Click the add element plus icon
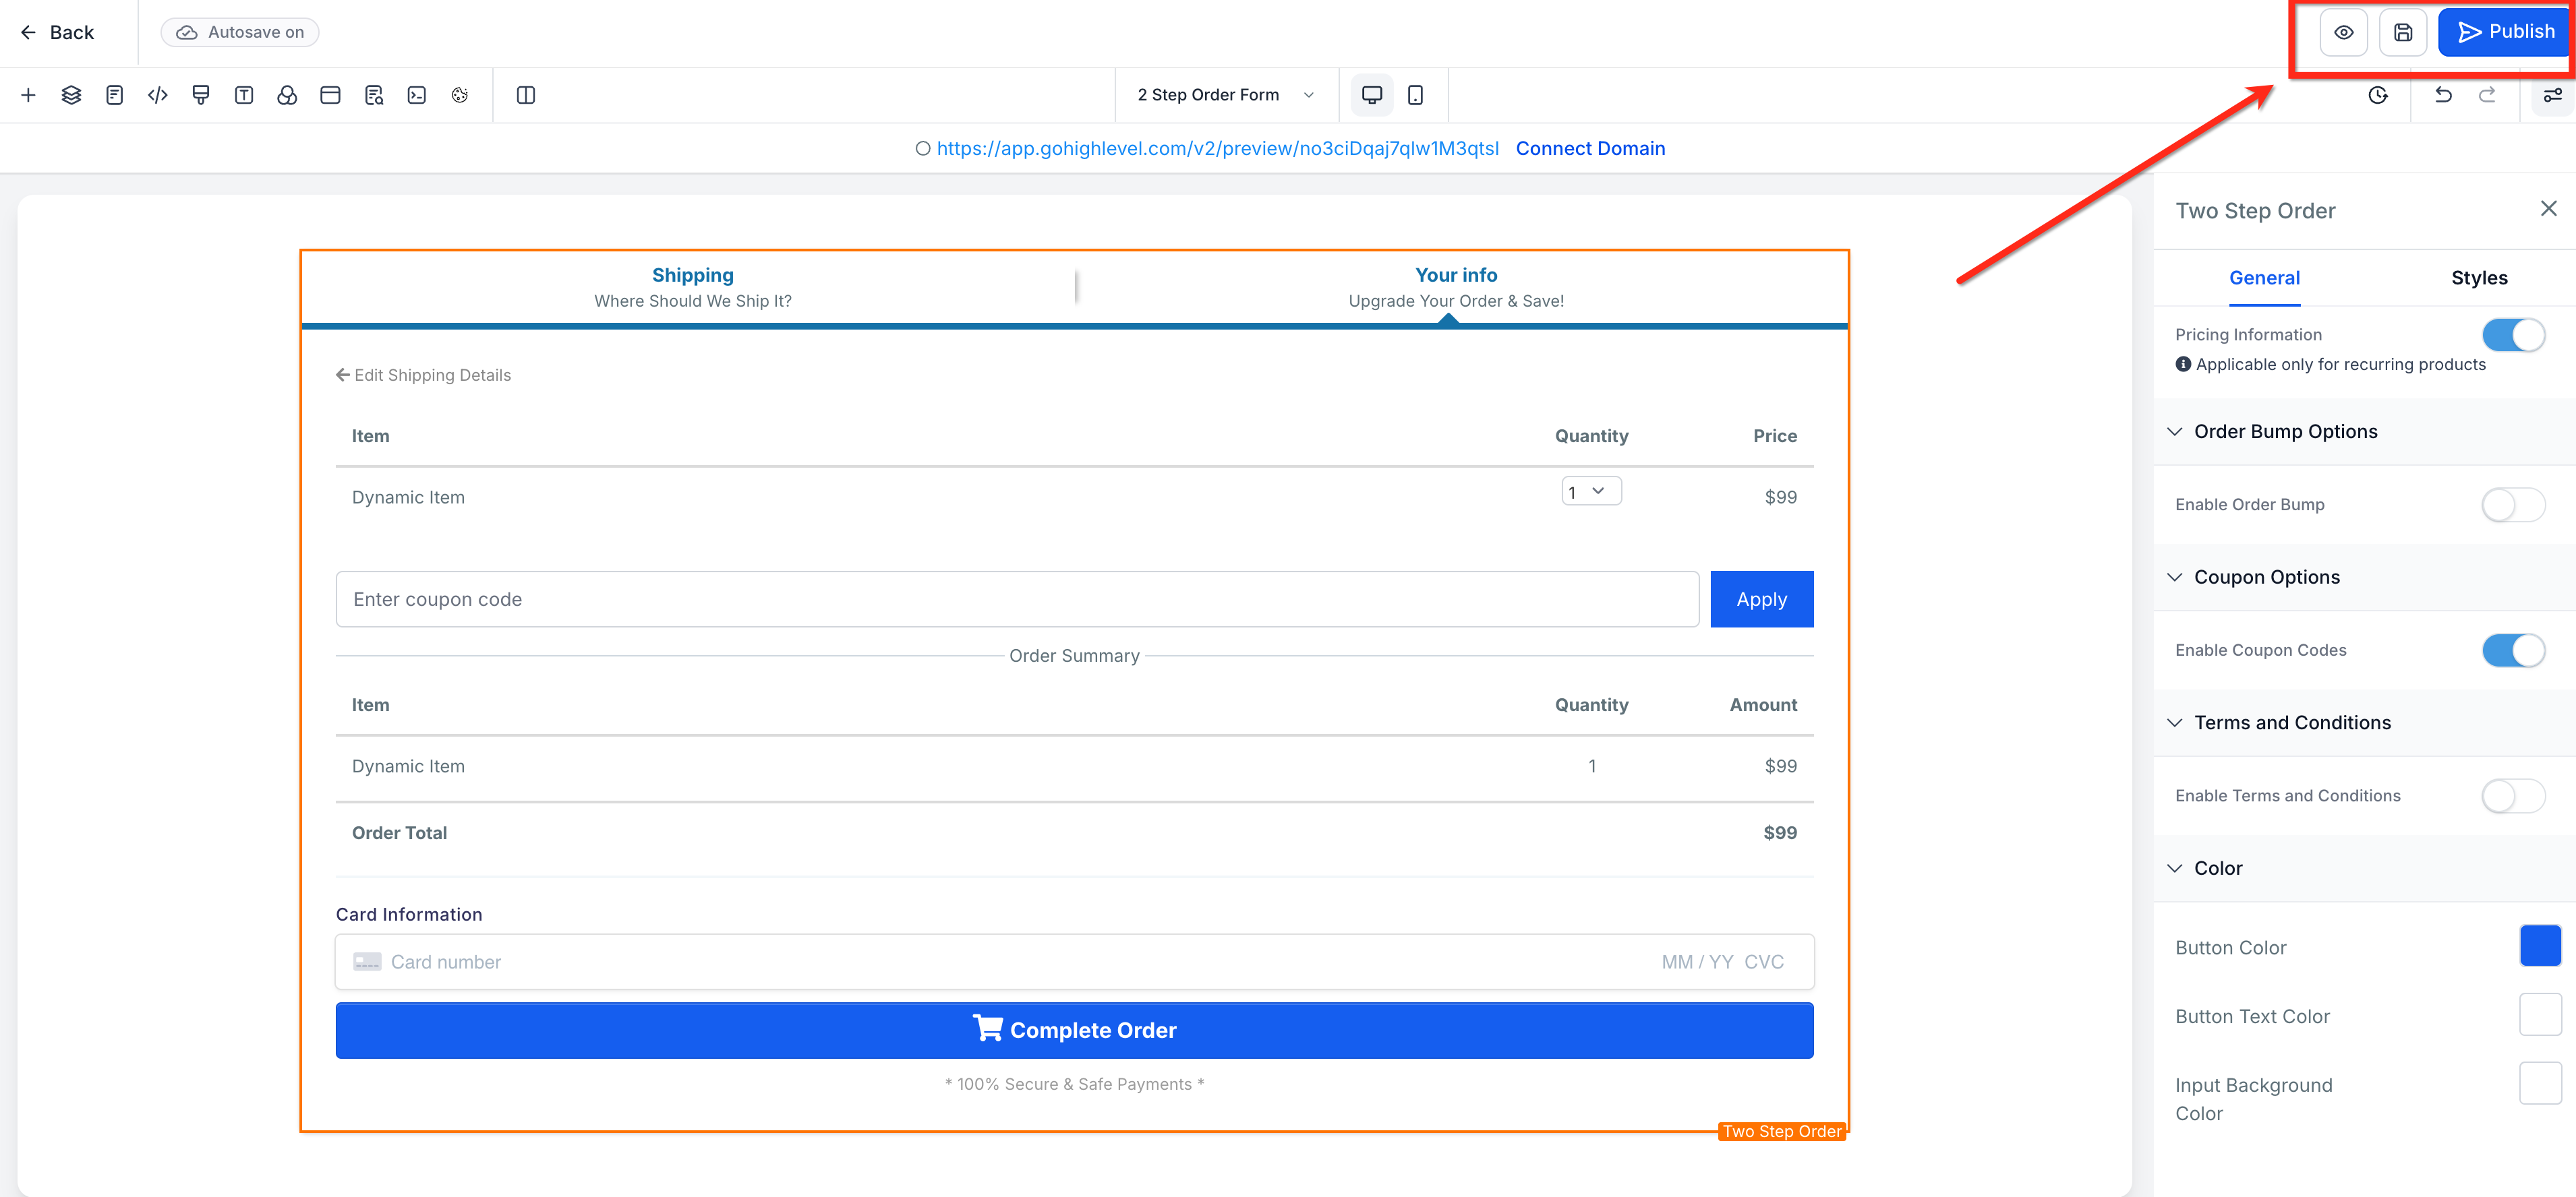 point(28,95)
